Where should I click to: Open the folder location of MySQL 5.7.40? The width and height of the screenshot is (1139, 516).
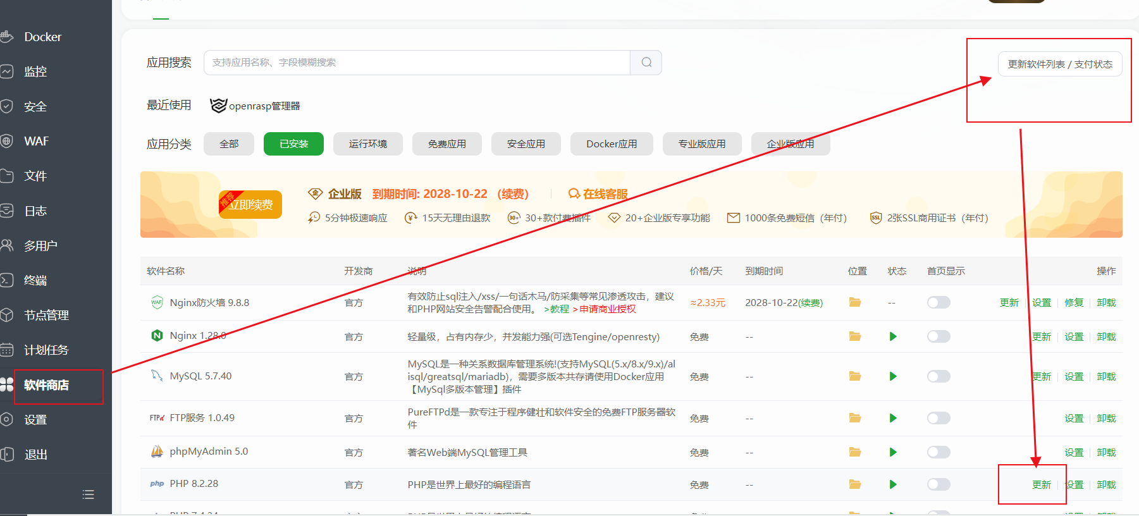click(855, 376)
